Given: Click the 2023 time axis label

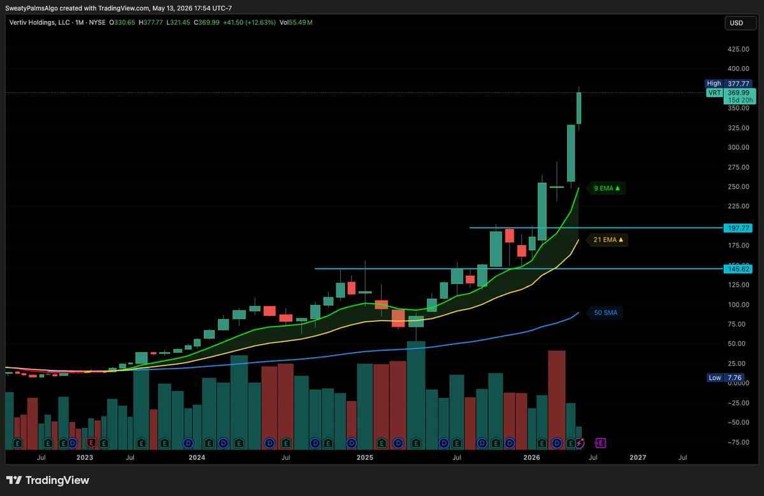Looking at the screenshot, I should pyautogui.click(x=85, y=458).
